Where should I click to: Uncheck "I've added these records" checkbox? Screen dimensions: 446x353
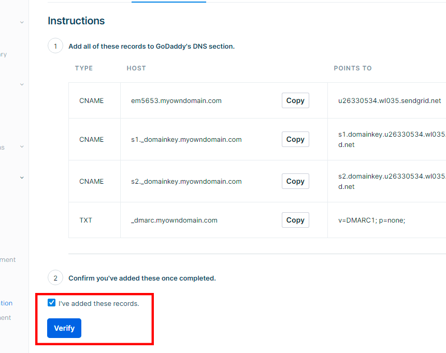[x=51, y=303]
